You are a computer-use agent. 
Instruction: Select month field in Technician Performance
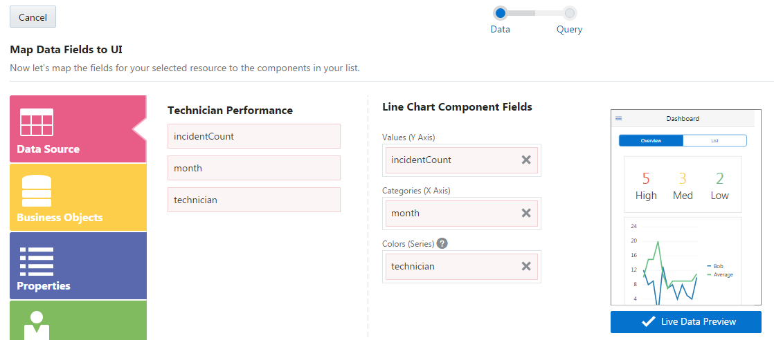(x=253, y=168)
